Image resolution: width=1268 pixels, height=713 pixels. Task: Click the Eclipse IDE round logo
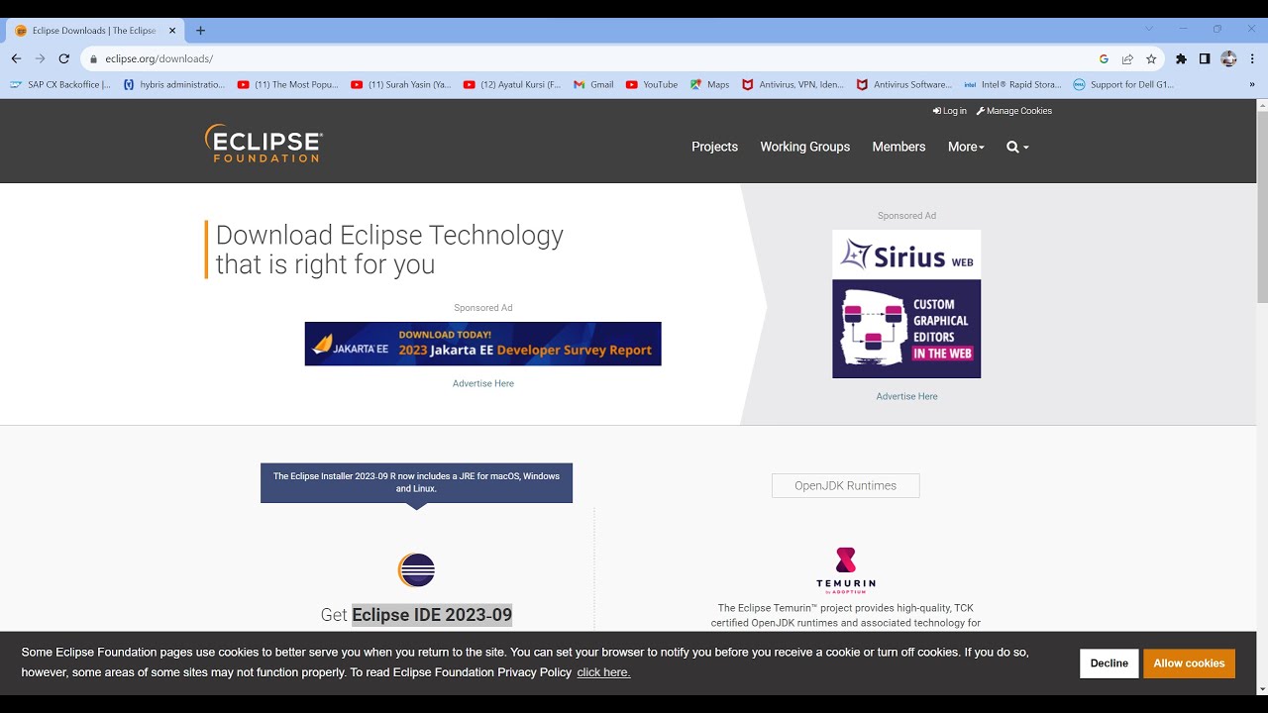[x=416, y=570]
